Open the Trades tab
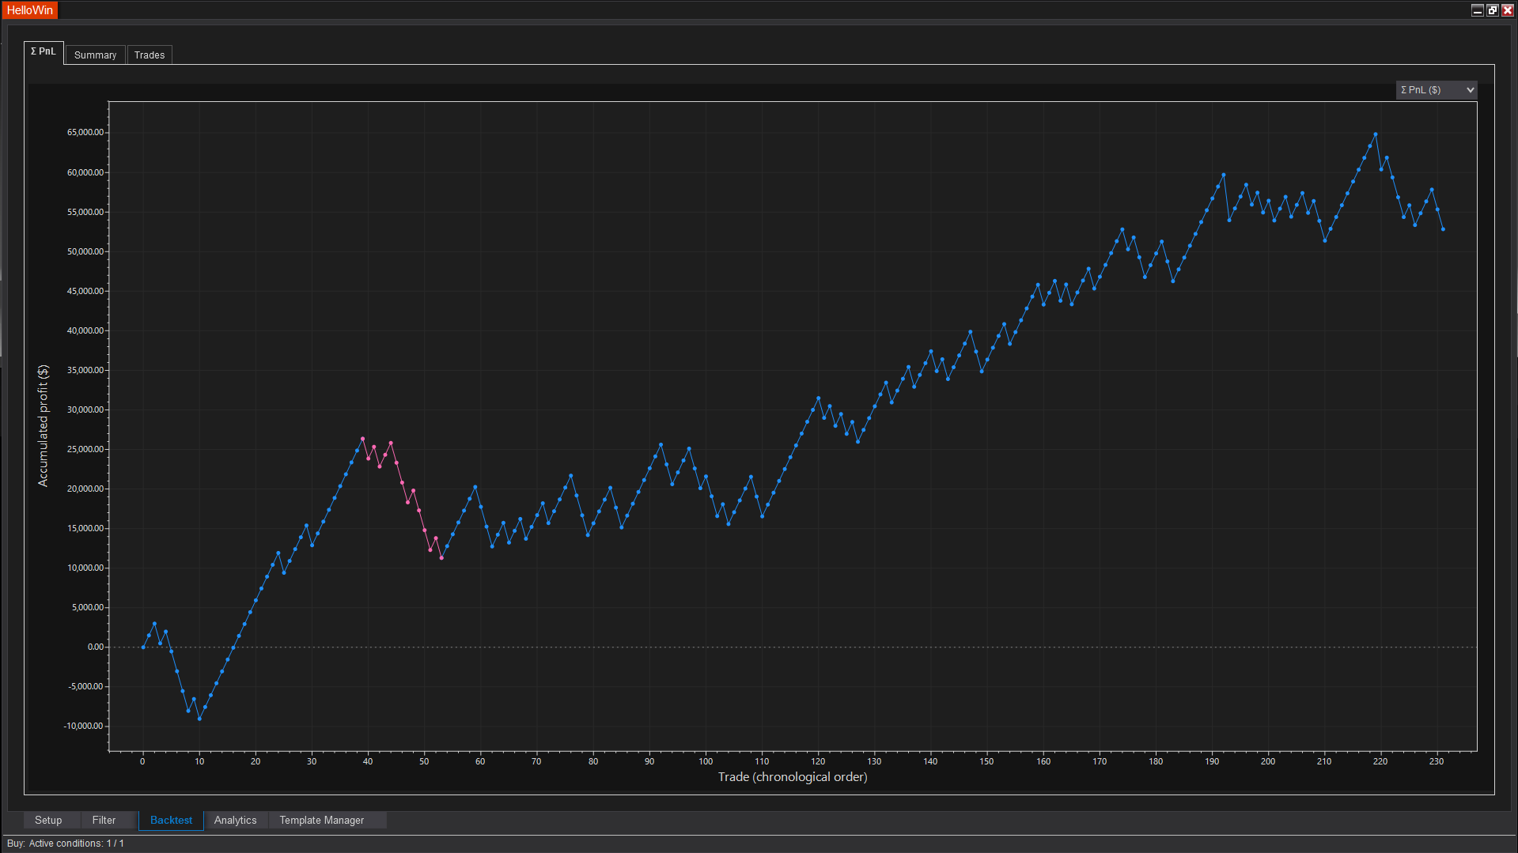This screenshot has width=1518, height=853. tap(150, 55)
